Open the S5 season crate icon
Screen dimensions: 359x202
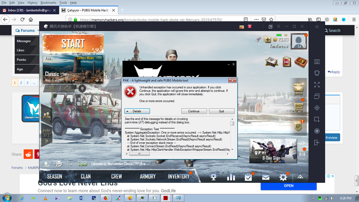pyautogui.click(x=301, y=62)
